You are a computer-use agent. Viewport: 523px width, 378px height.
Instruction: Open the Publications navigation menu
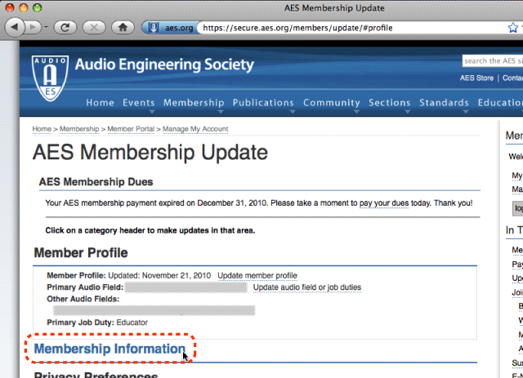[263, 103]
